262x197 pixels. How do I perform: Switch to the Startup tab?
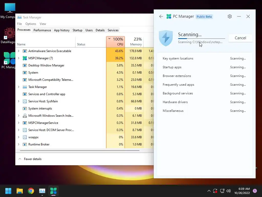(x=77, y=30)
